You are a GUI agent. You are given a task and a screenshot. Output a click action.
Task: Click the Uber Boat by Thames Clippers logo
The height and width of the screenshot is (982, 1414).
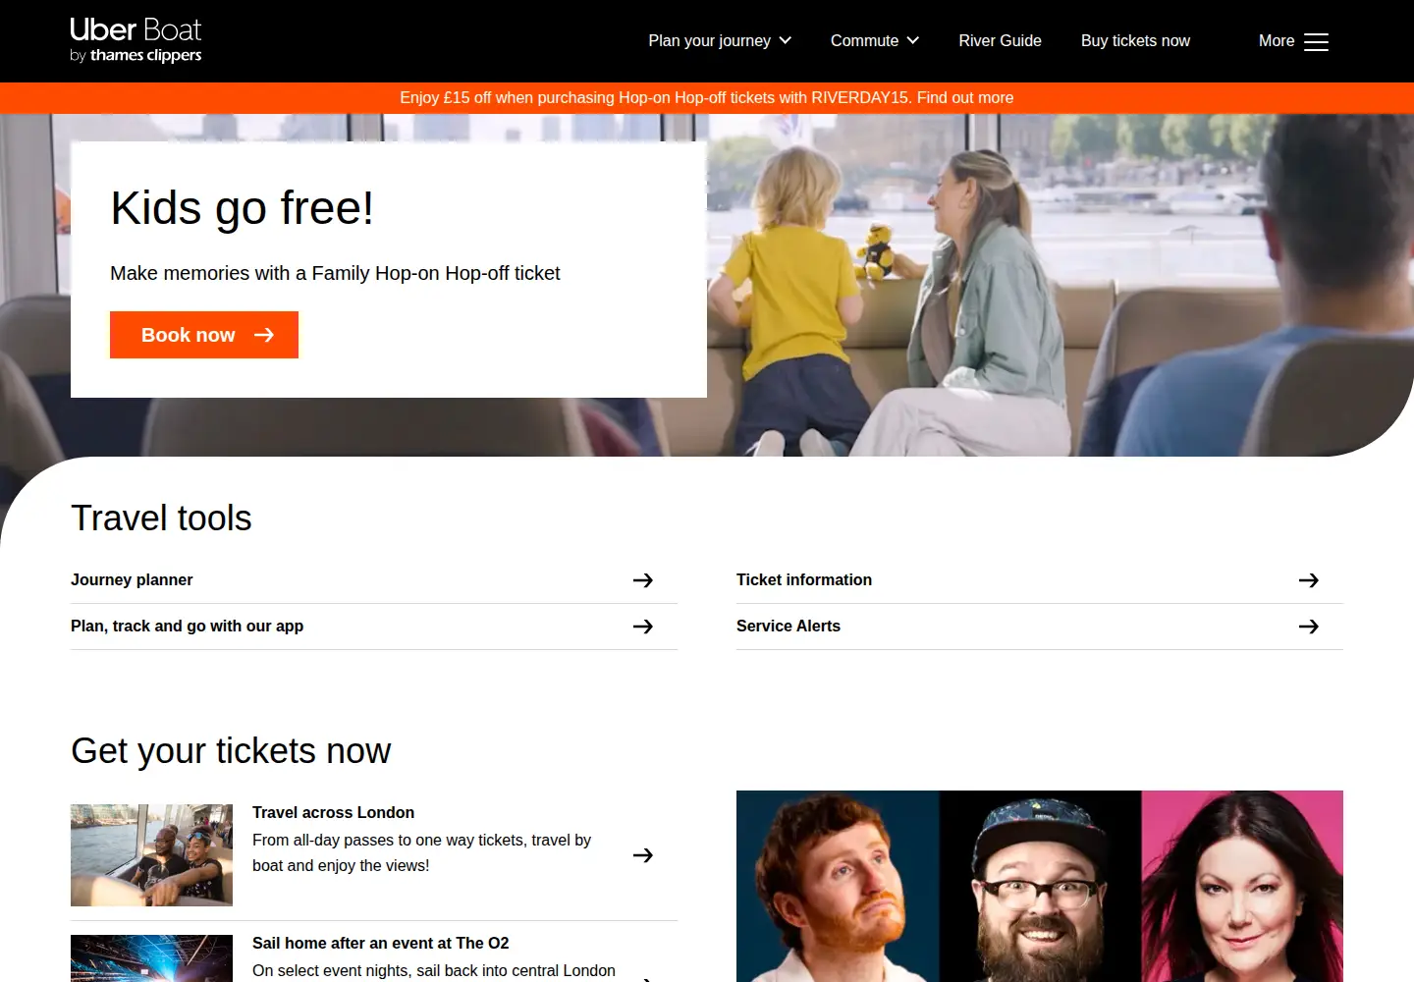point(136,40)
